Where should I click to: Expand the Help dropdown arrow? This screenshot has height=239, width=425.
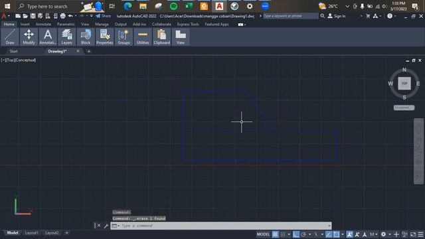[x=395, y=16]
